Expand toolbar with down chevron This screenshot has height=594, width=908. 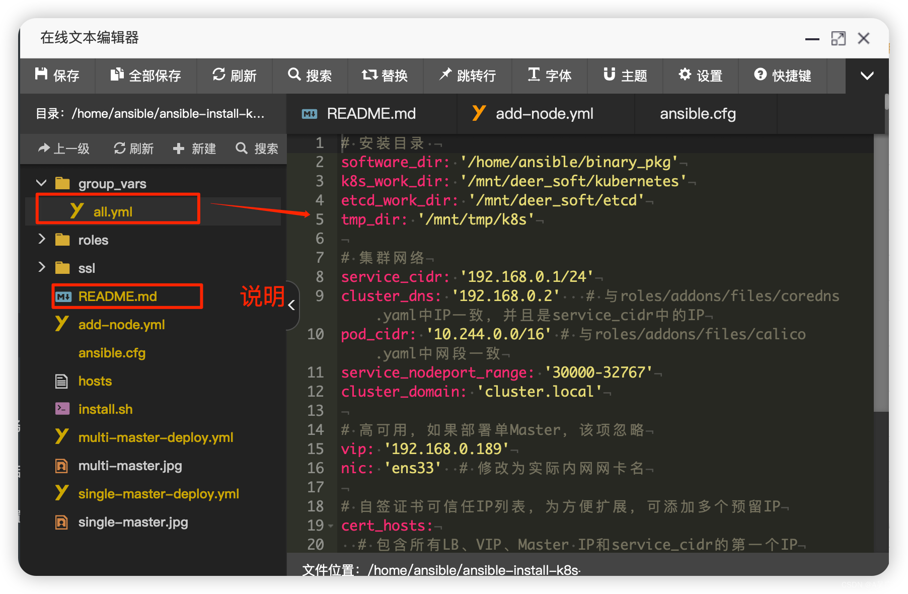tap(867, 76)
